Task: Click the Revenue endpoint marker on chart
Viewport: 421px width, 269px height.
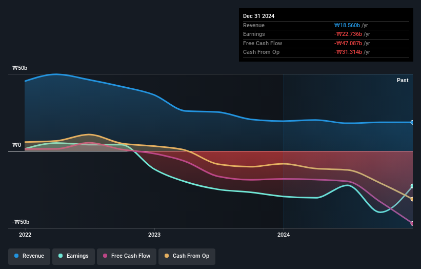Action: point(412,123)
